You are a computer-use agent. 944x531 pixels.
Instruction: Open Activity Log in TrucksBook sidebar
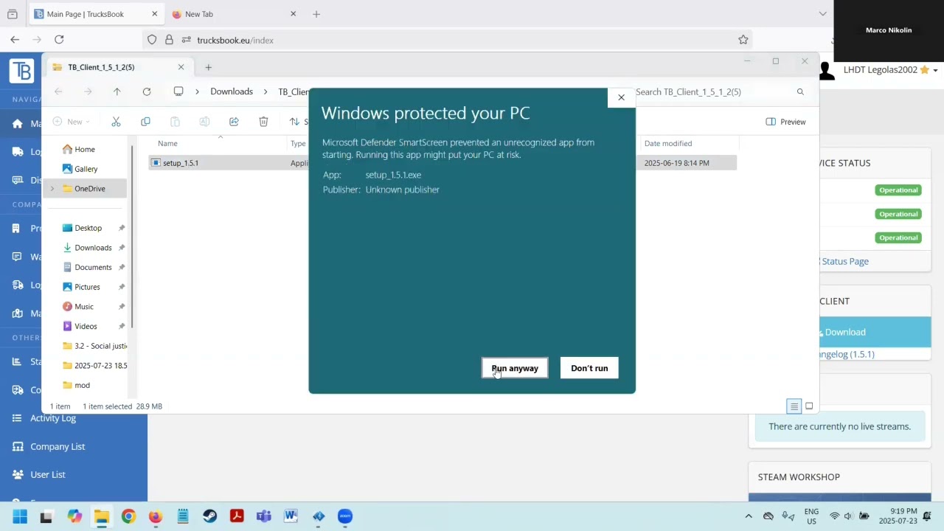53,418
